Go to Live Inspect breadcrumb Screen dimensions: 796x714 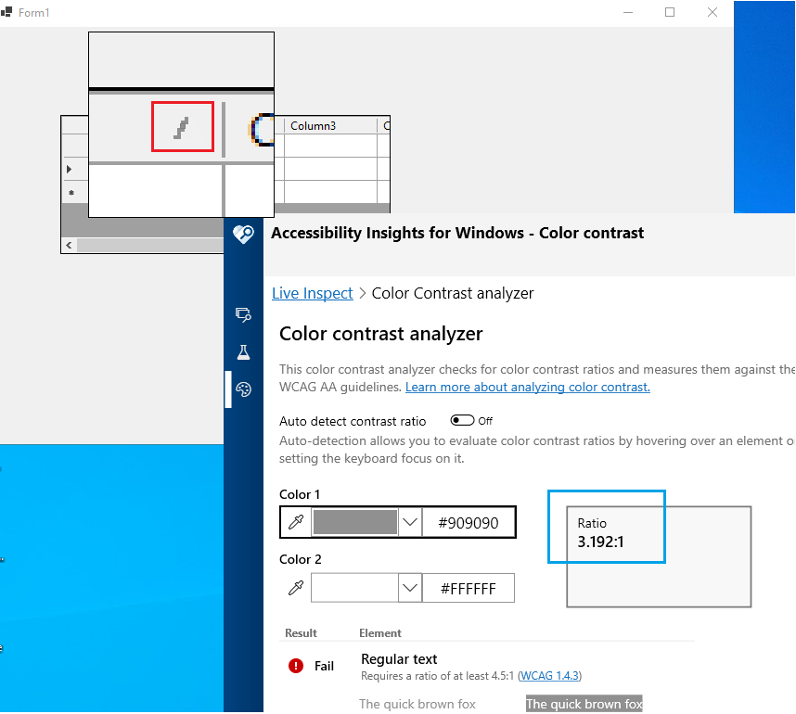[312, 293]
